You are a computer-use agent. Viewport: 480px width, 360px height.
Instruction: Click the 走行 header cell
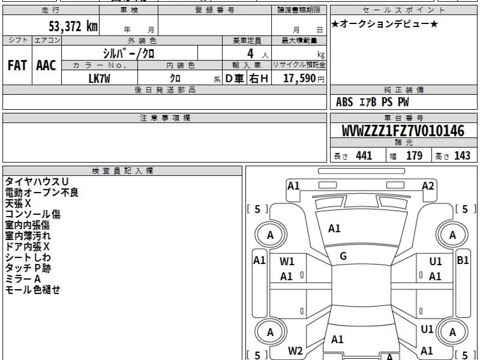click(51, 10)
